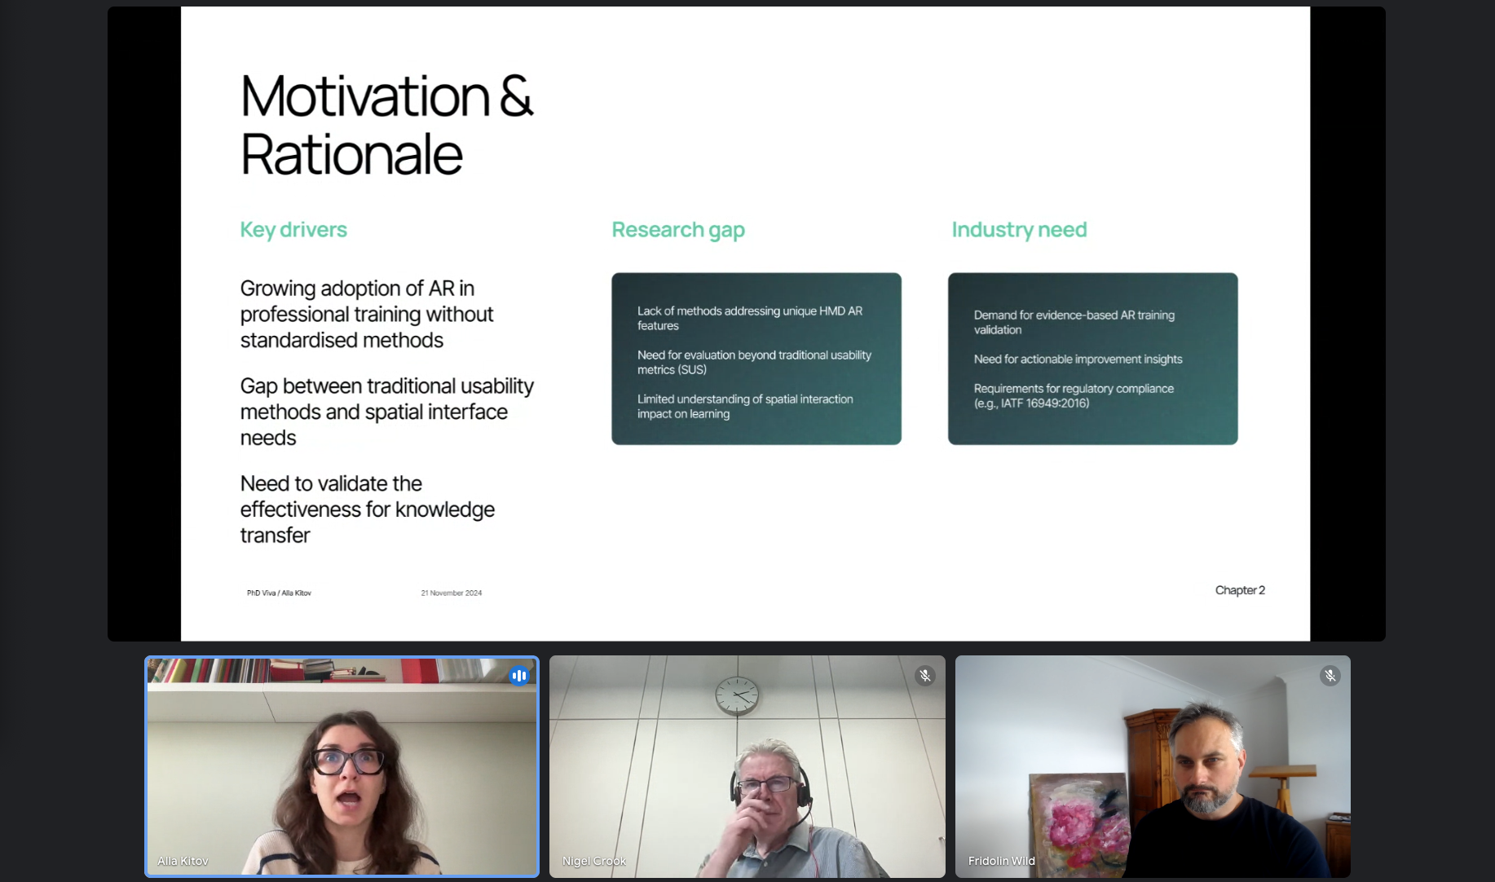Click 'Need for actionable improvement insights' text
Viewport: 1495px width, 882px height.
1078,359
